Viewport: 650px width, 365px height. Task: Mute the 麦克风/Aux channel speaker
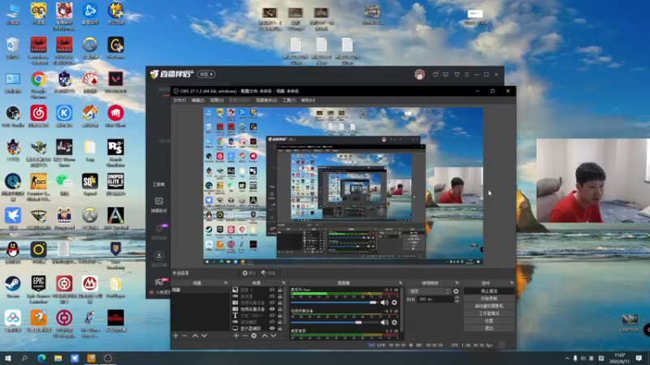click(384, 303)
